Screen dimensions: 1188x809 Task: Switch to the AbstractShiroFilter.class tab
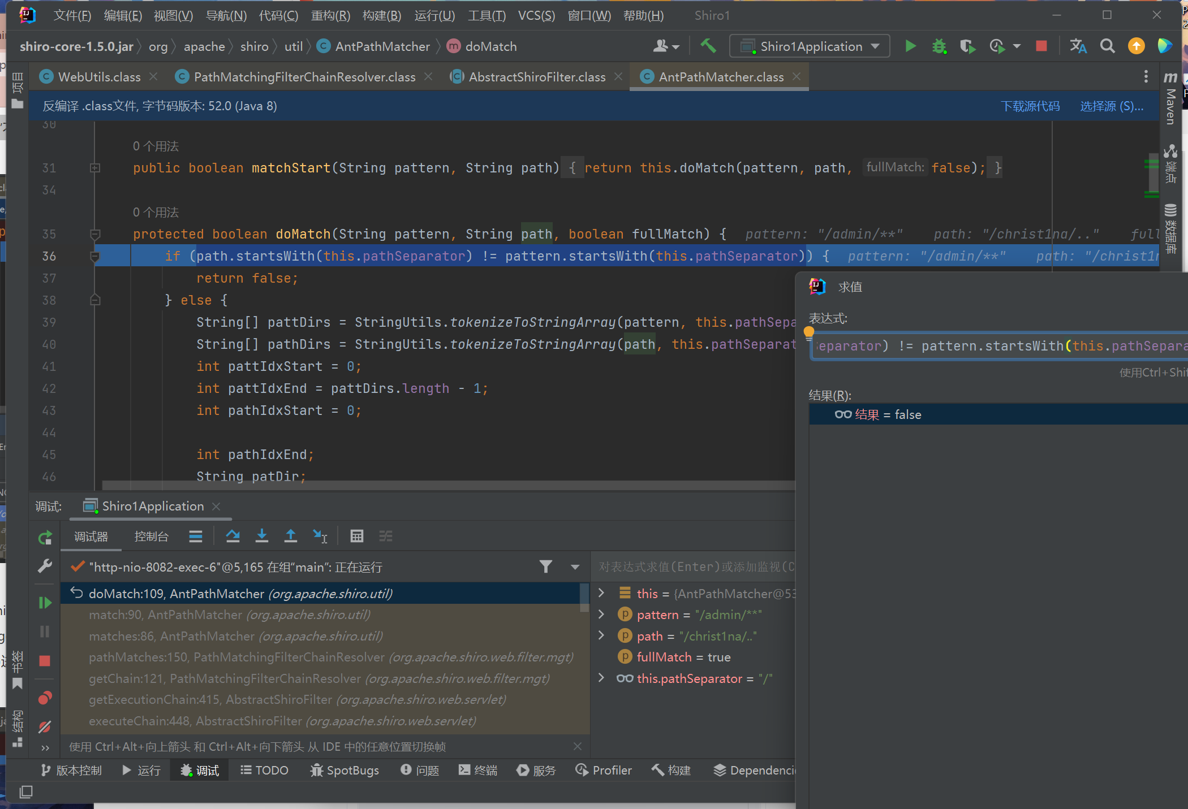pos(536,77)
